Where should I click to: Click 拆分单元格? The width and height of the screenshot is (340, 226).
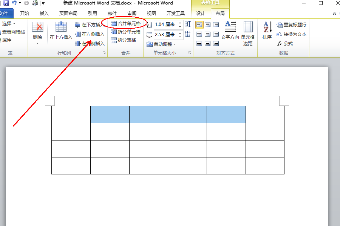tap(126, 32)
